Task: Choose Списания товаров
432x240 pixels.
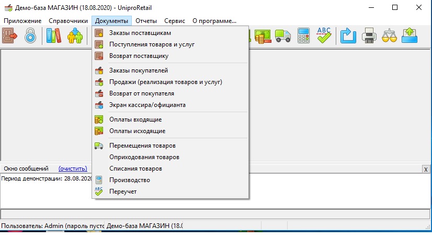Action: point(170,169)
